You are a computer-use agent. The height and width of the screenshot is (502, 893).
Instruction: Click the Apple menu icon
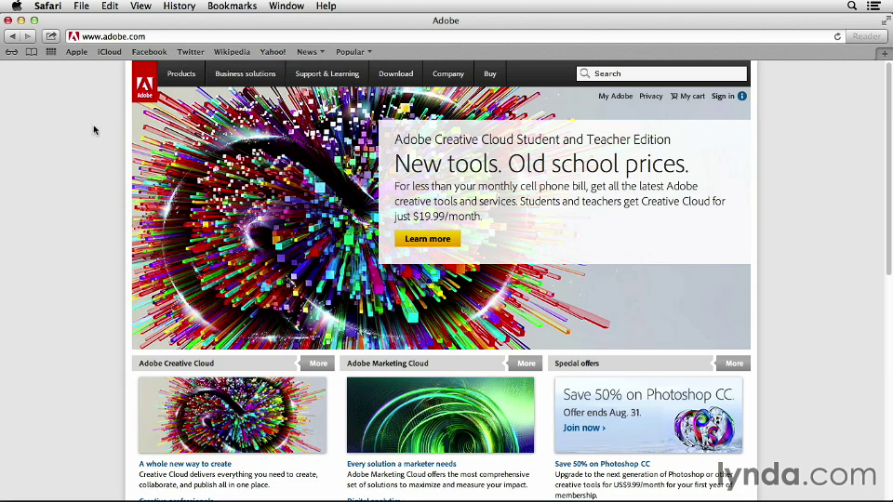click(x=17, y=6)
